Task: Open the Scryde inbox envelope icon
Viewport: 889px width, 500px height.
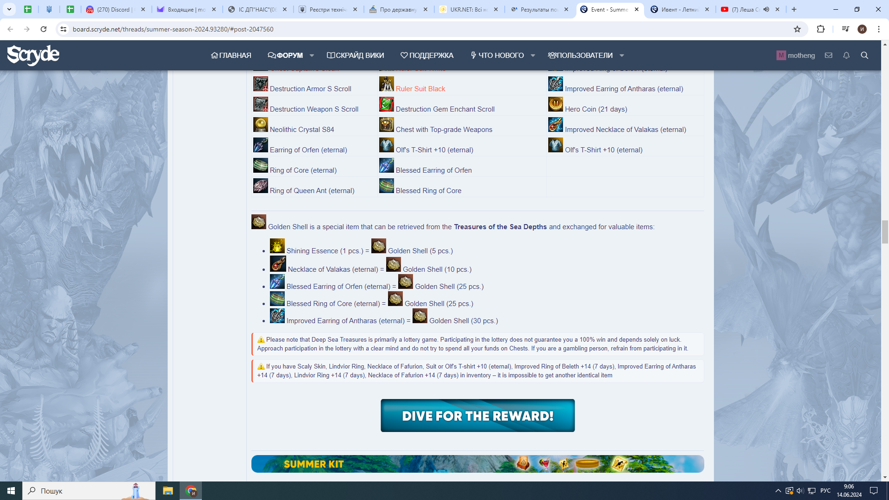Action: point(828,56)
